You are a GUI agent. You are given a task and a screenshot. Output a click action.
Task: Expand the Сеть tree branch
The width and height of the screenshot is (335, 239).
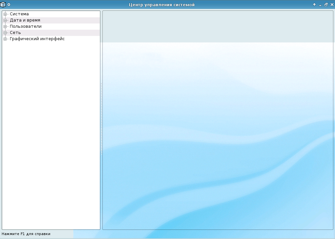[5, 33]
